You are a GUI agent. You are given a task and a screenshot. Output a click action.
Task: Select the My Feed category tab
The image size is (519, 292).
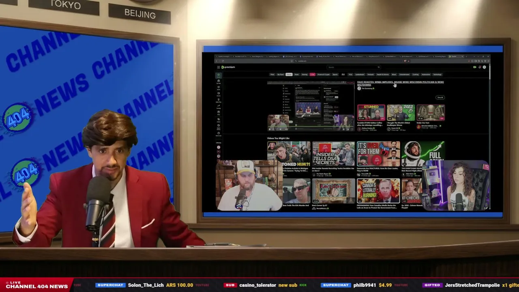(281, 75)
